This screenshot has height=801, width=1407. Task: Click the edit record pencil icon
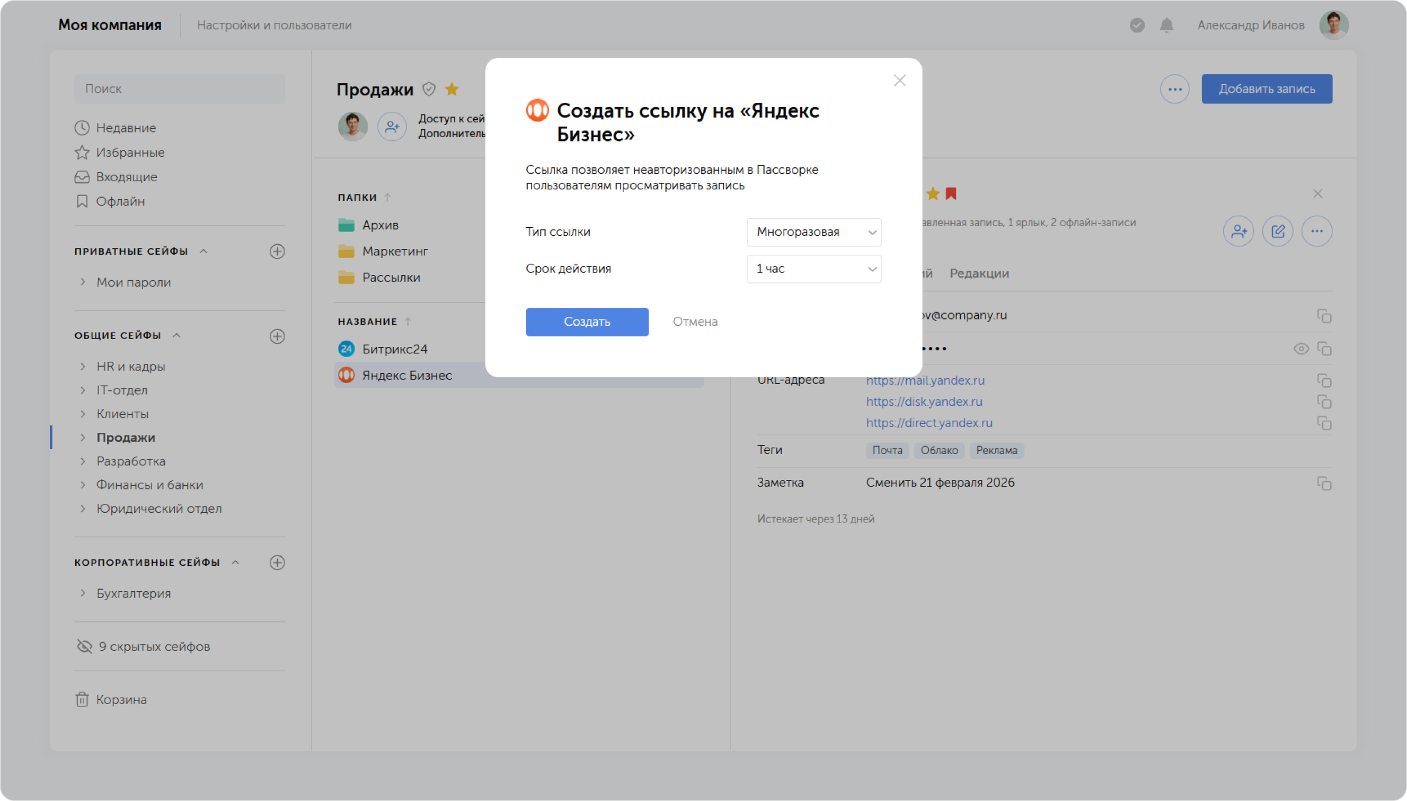tap(1277, 231)
